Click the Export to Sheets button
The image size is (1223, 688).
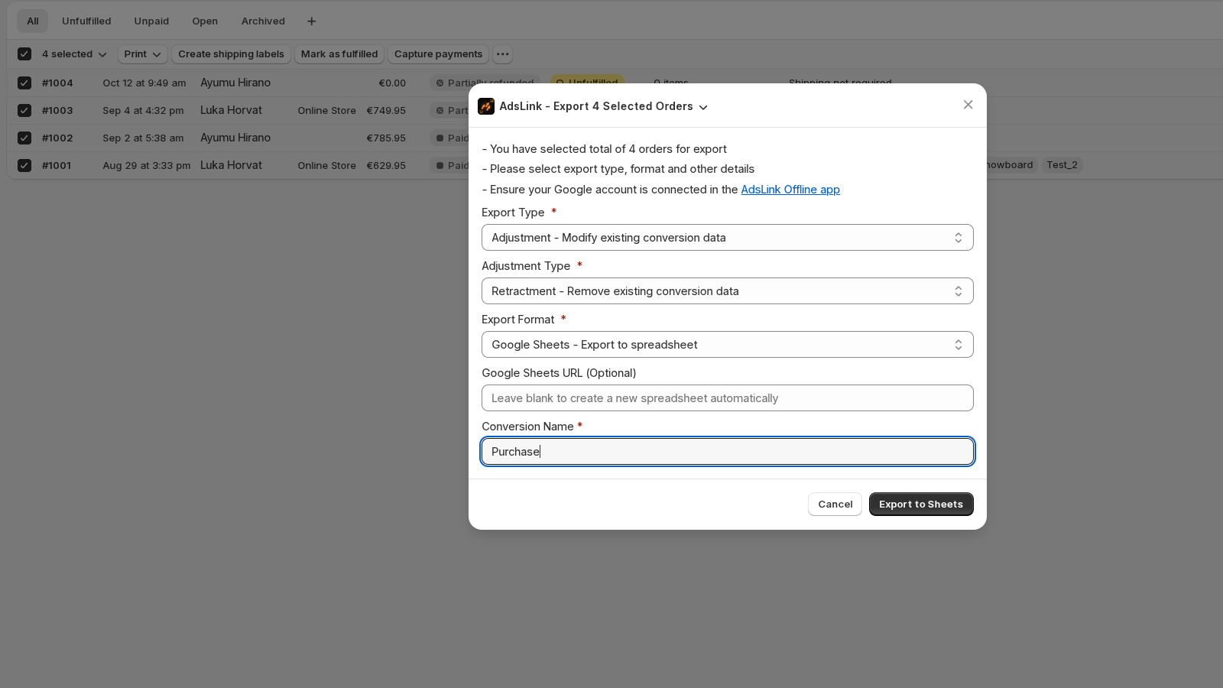(920, 504)
